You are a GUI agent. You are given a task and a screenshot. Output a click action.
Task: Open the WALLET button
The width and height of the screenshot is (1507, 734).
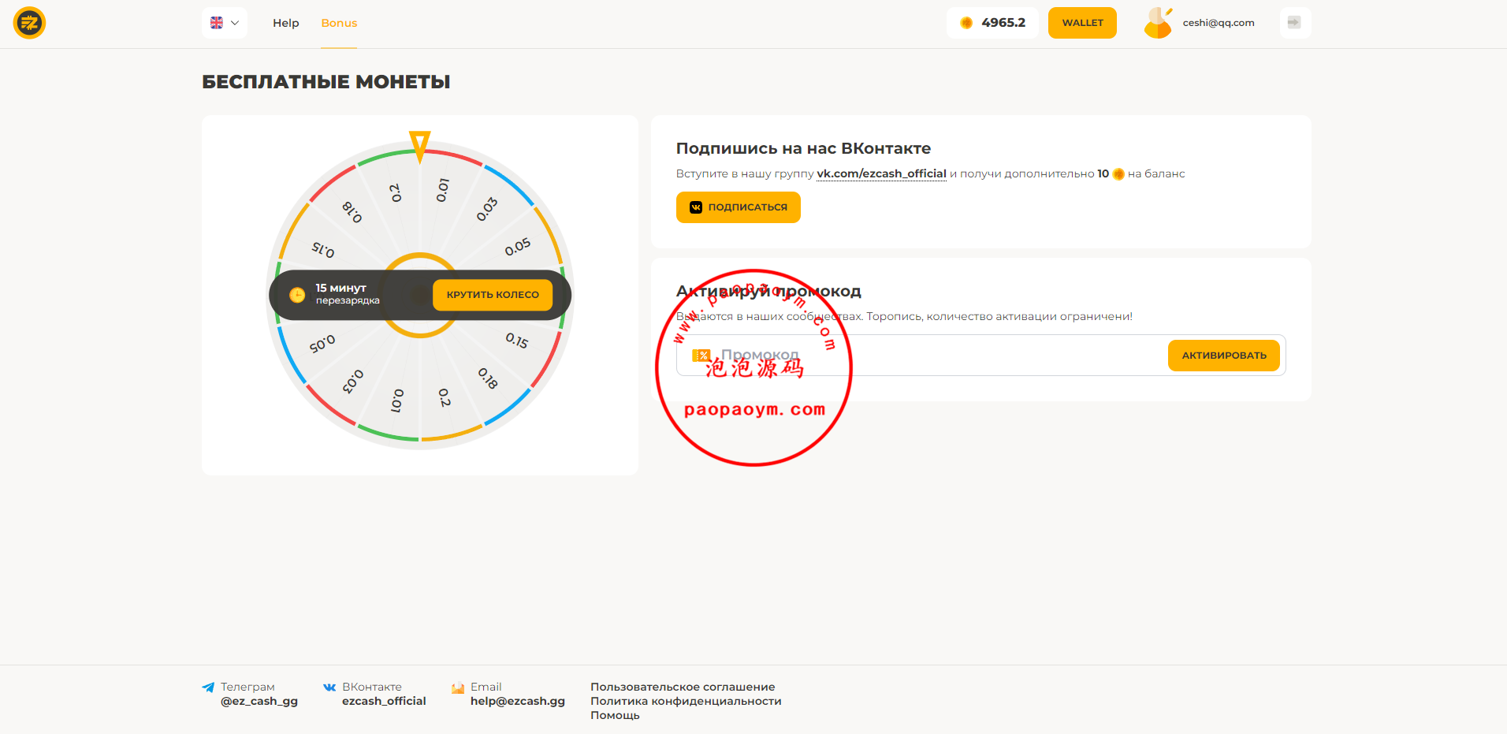1082,23
